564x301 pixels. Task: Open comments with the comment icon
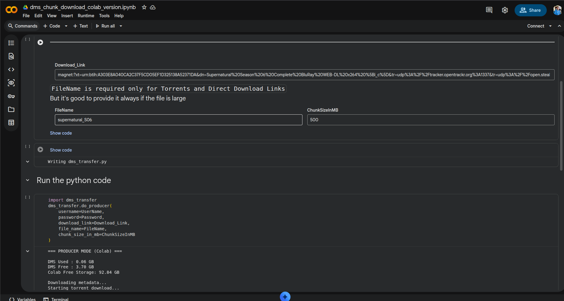489,10
